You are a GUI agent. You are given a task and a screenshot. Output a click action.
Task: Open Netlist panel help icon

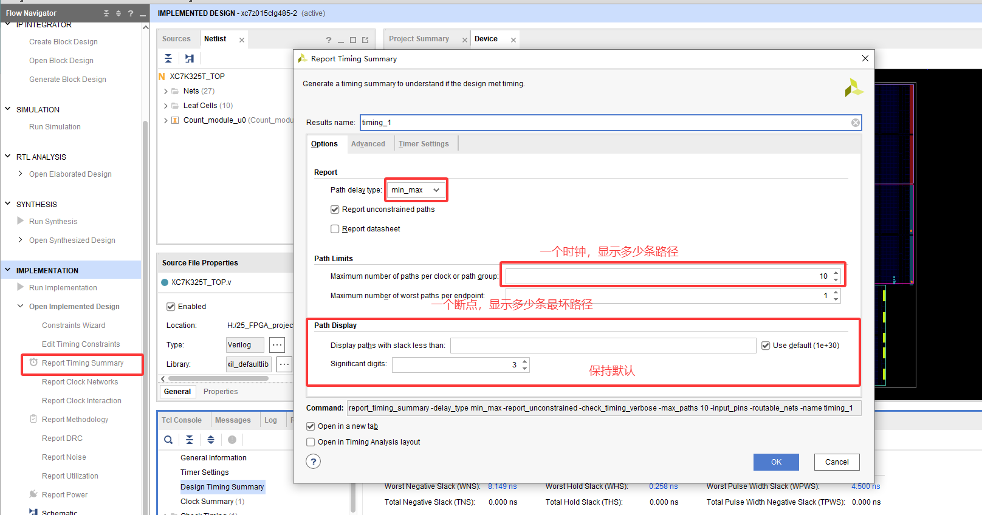point(329,40)
